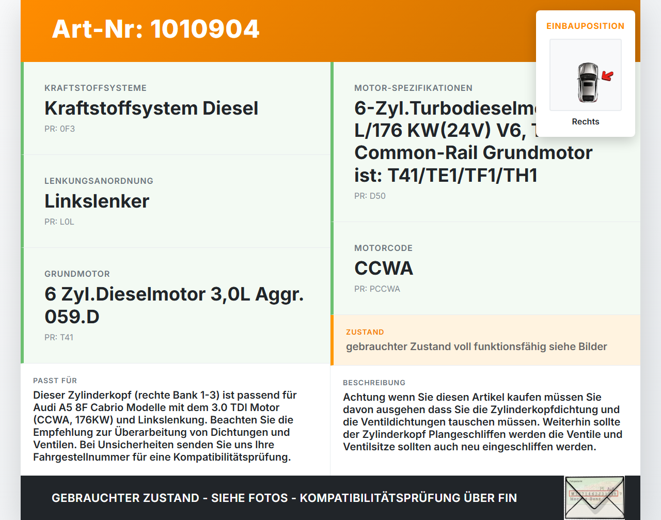661x520 pixels.
Task: Click the 'CCWA' motor code value
Action: [x=384, y=268]
